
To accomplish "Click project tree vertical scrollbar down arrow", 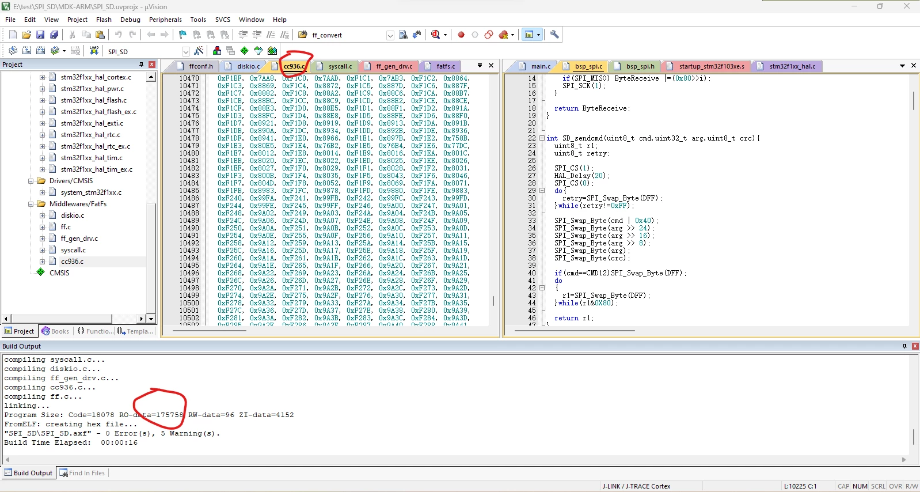I will (x=151, y=319).
